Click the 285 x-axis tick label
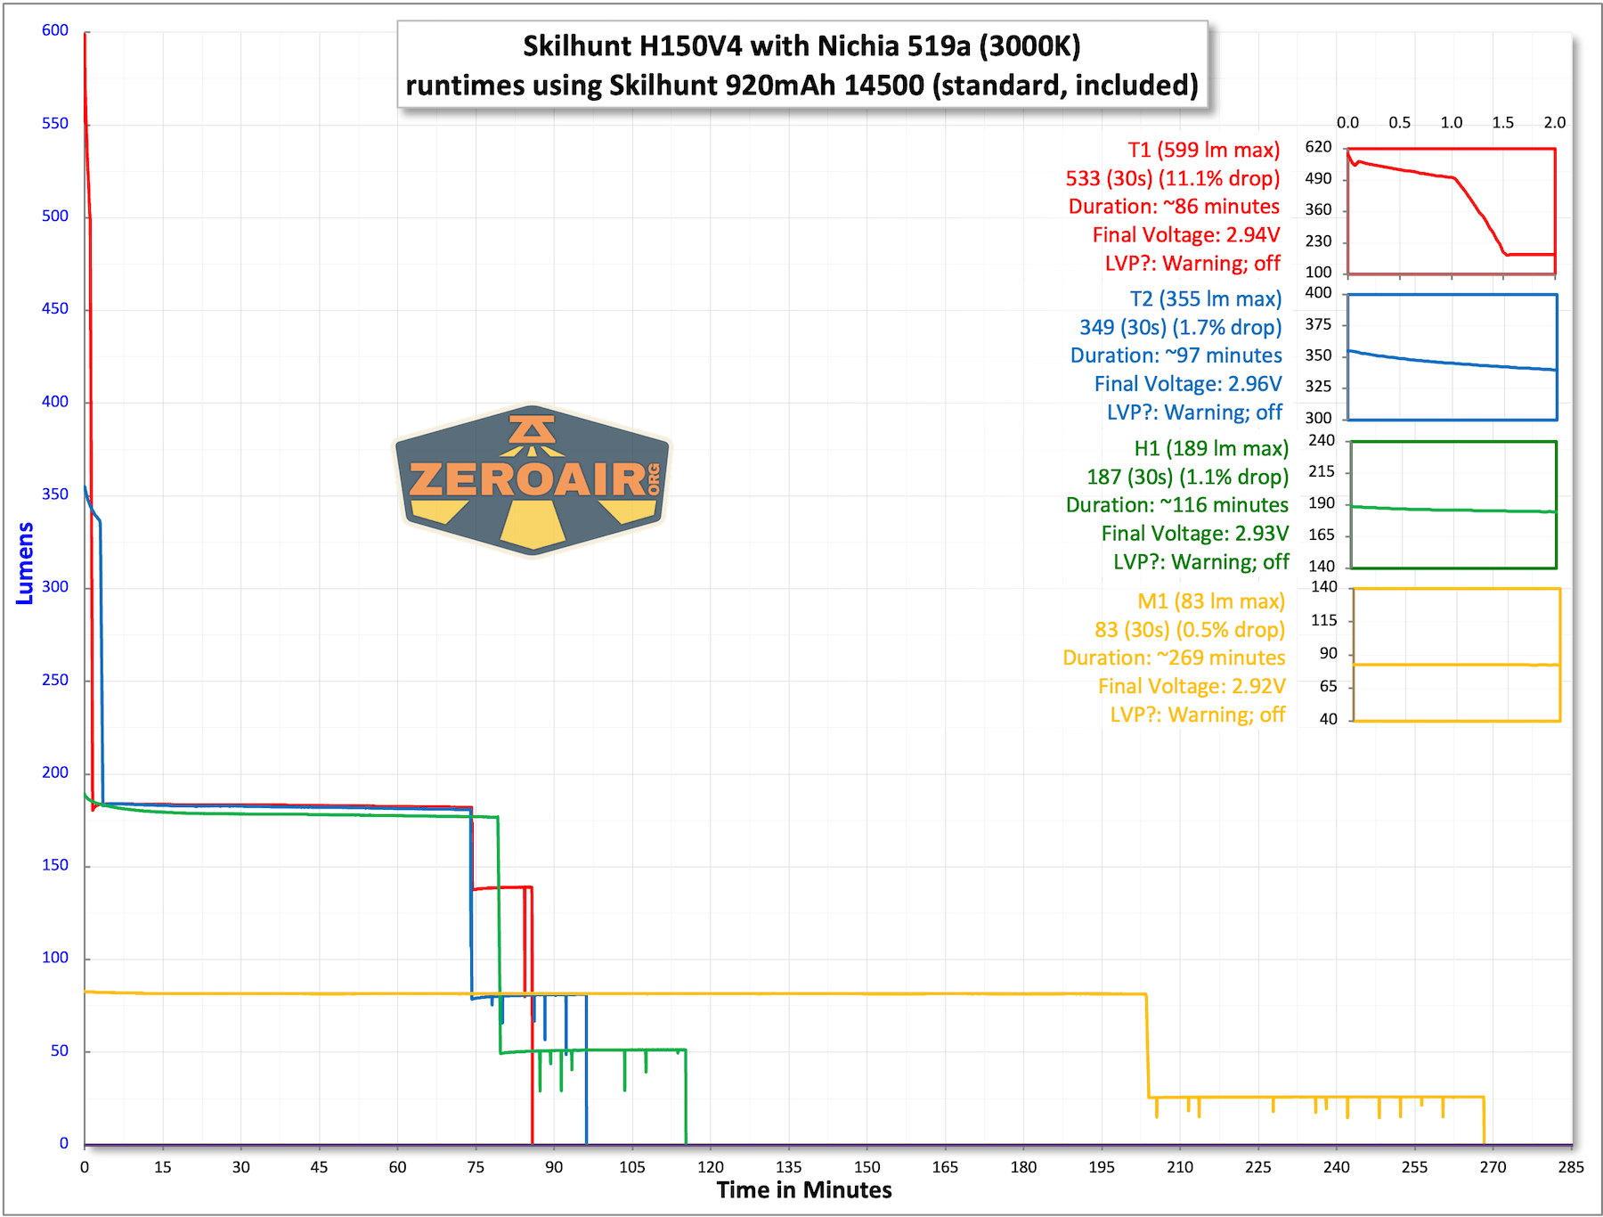1603x1217 pixels. 1571,1167
